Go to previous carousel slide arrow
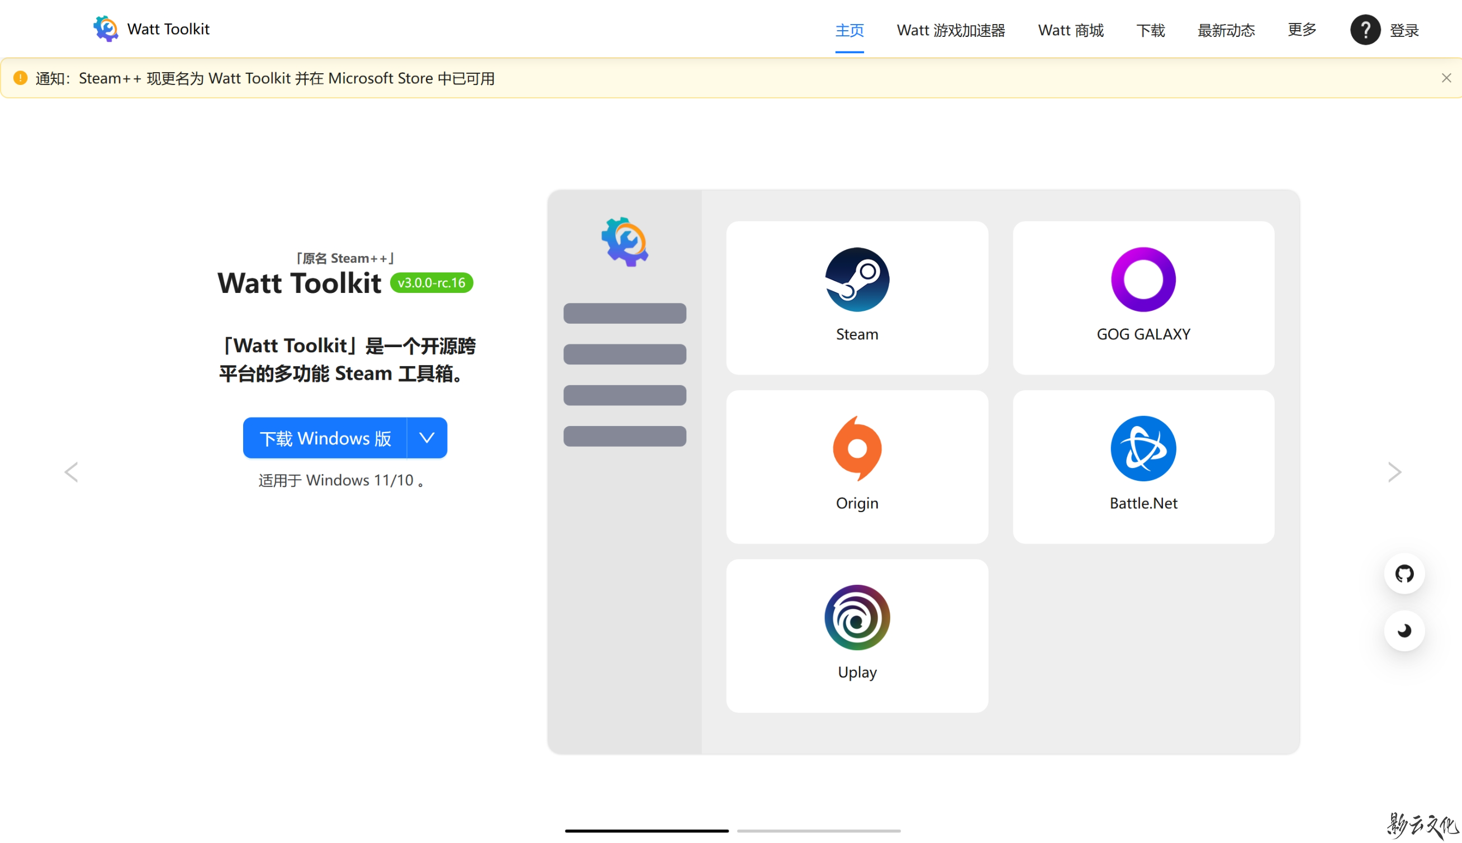 71,472
